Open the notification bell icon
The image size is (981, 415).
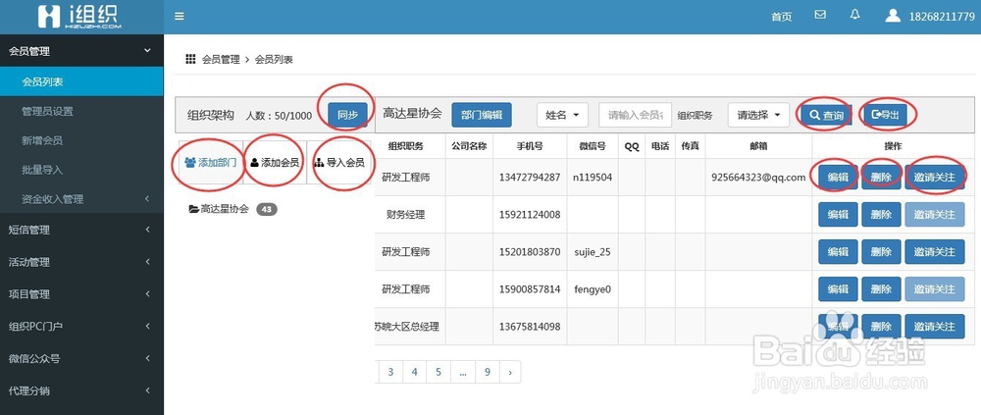pyautogui.click(x=854, y=15)
